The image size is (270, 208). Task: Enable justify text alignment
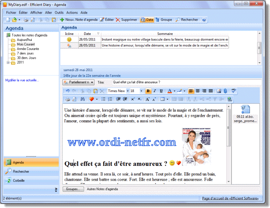211,91
